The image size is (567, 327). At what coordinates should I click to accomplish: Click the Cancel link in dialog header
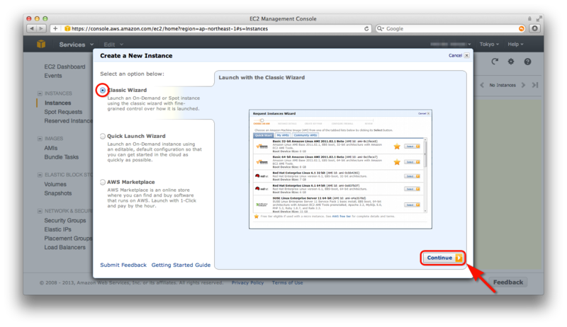coord(455,55)
